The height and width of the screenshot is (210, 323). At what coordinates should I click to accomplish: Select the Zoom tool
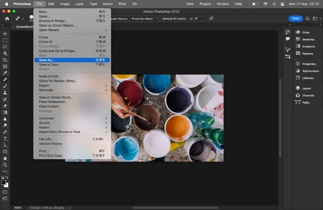[5, 165]
